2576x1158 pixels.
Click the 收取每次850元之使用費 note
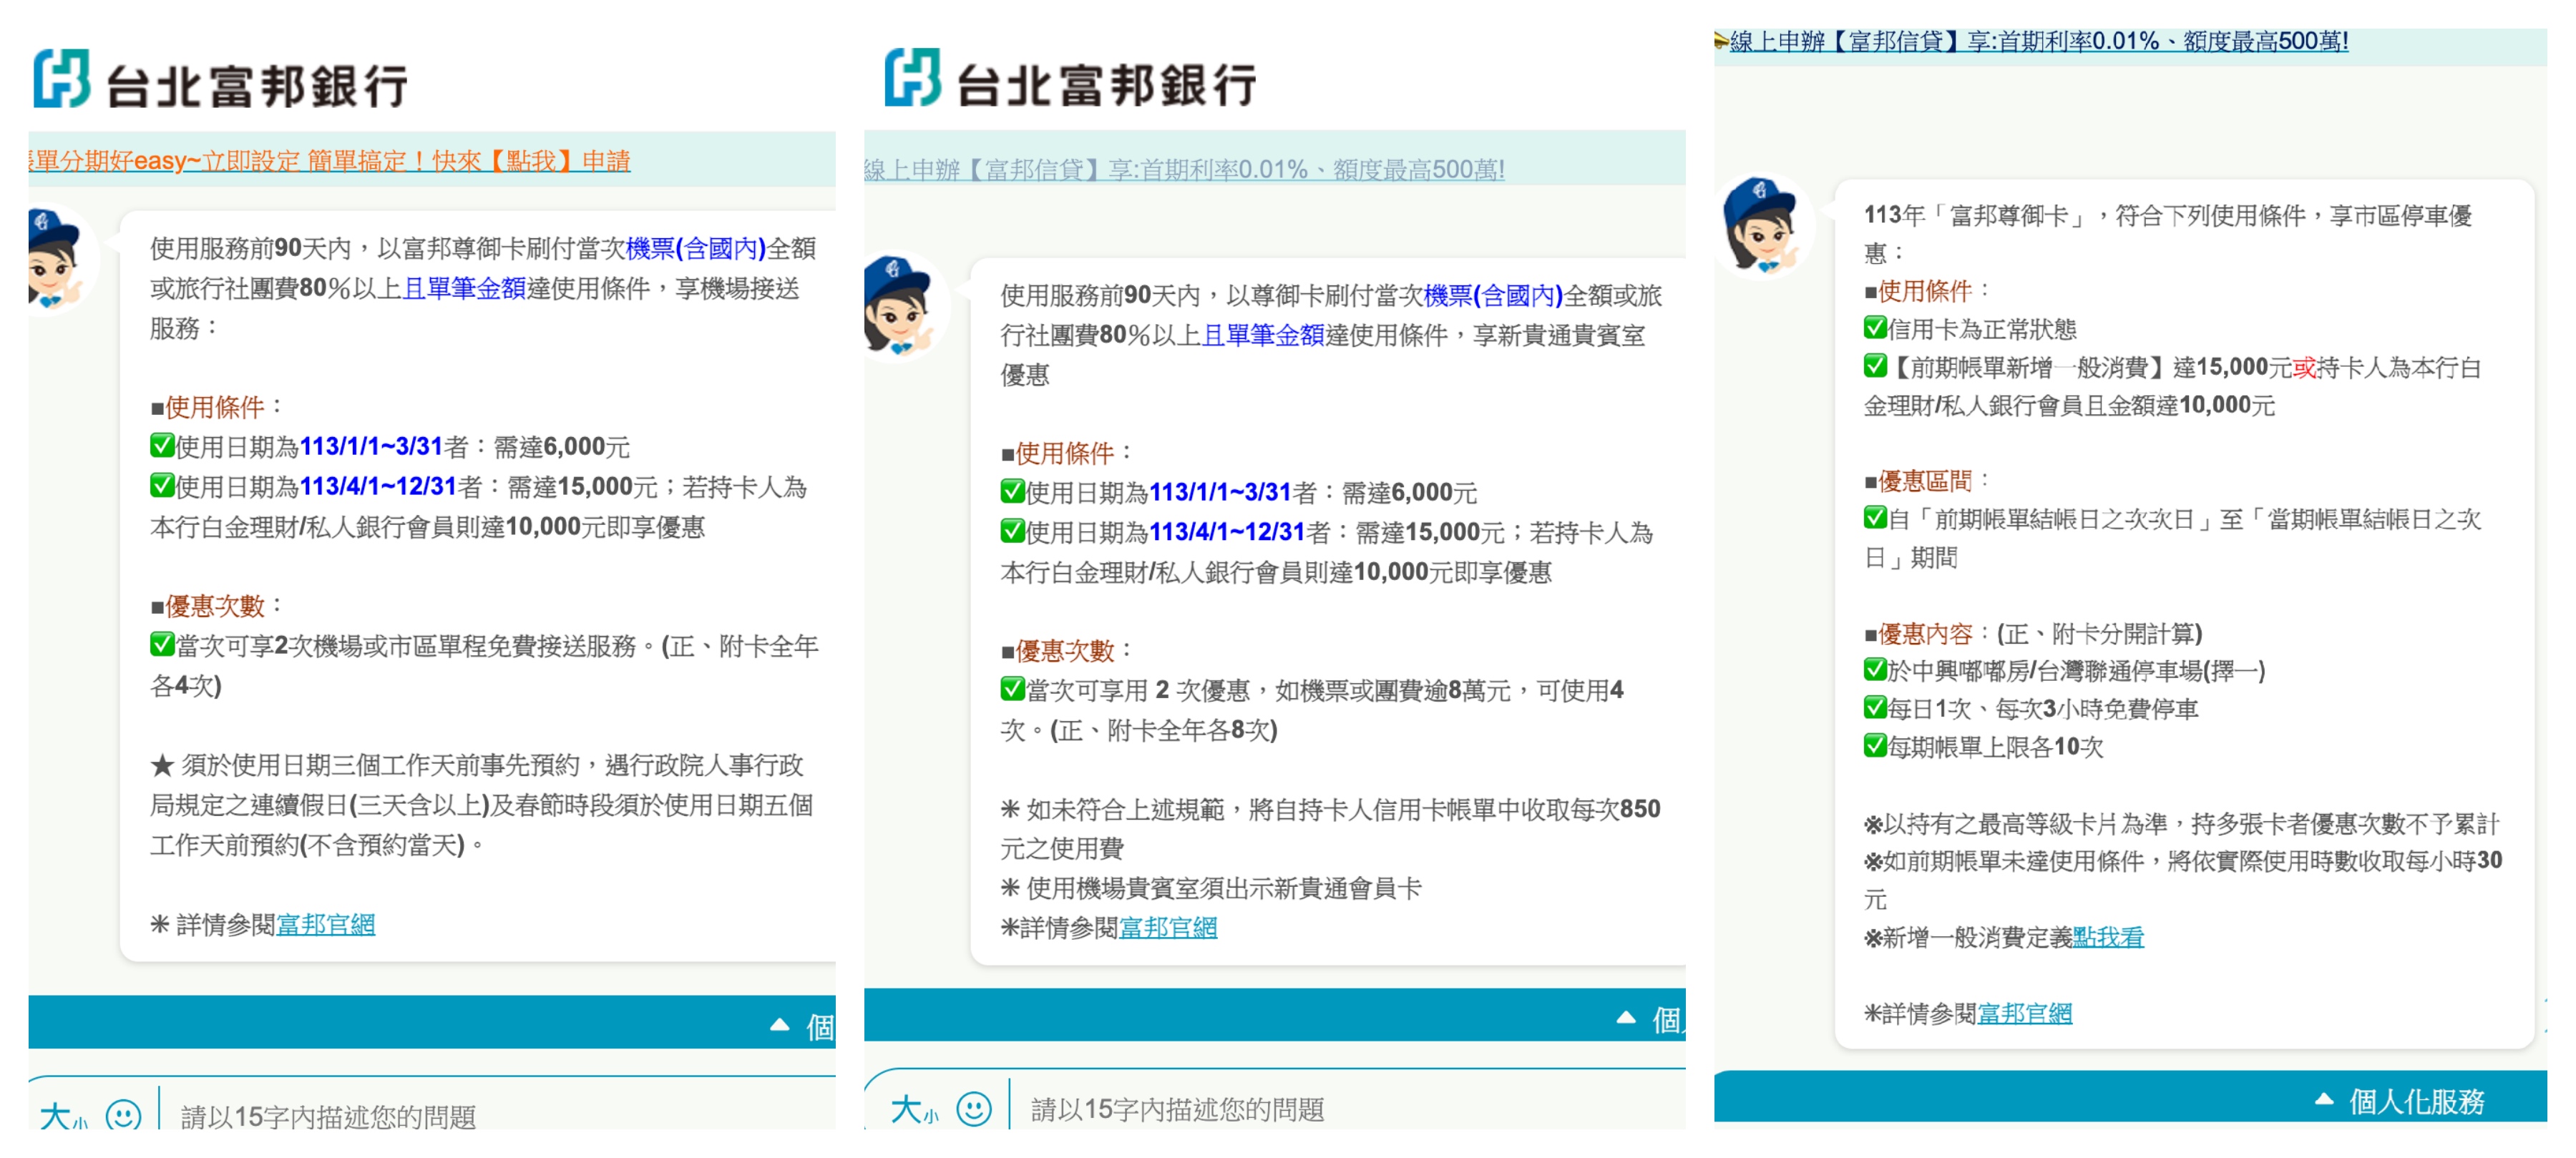pos(1330,828)
